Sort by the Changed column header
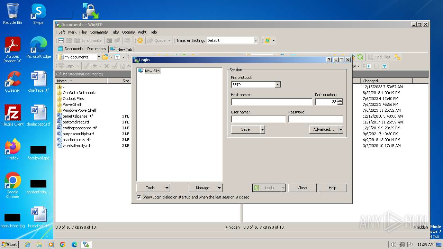 pos(387,81)
